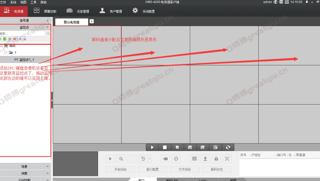Click the 窗口配置 button

point(153,169)
